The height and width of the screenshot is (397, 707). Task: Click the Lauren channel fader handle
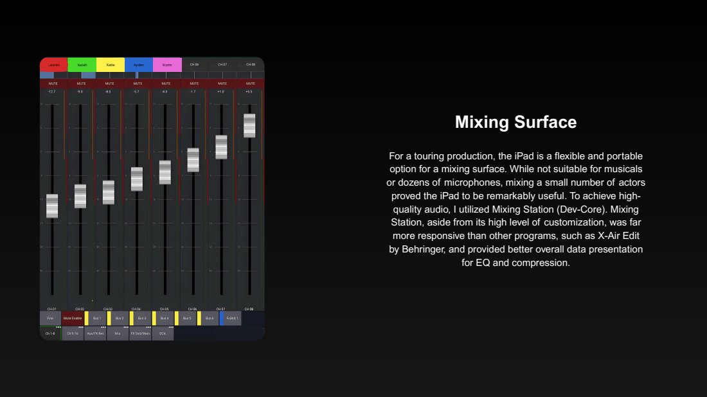(52, 206)
